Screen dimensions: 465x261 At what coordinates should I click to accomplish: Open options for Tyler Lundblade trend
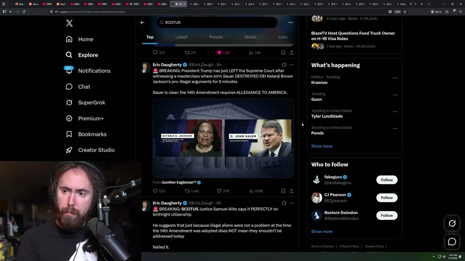click(x=395, y=112)
